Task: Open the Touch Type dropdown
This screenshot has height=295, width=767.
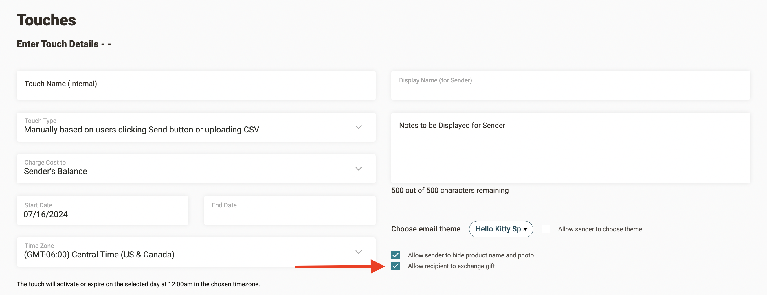Action: pyautogui.click(x=196, y=127)
